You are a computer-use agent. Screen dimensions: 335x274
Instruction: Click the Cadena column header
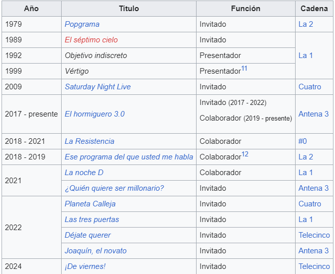314,9
